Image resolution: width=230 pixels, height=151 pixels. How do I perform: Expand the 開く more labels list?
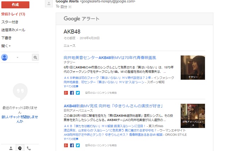tap(6, 46)
